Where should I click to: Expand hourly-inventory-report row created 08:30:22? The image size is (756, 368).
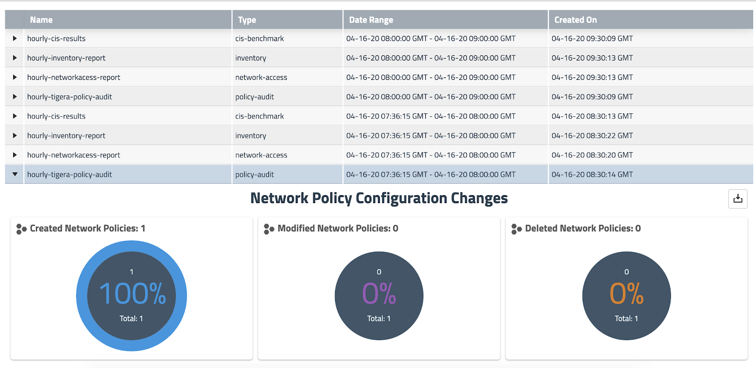point(15,135)
